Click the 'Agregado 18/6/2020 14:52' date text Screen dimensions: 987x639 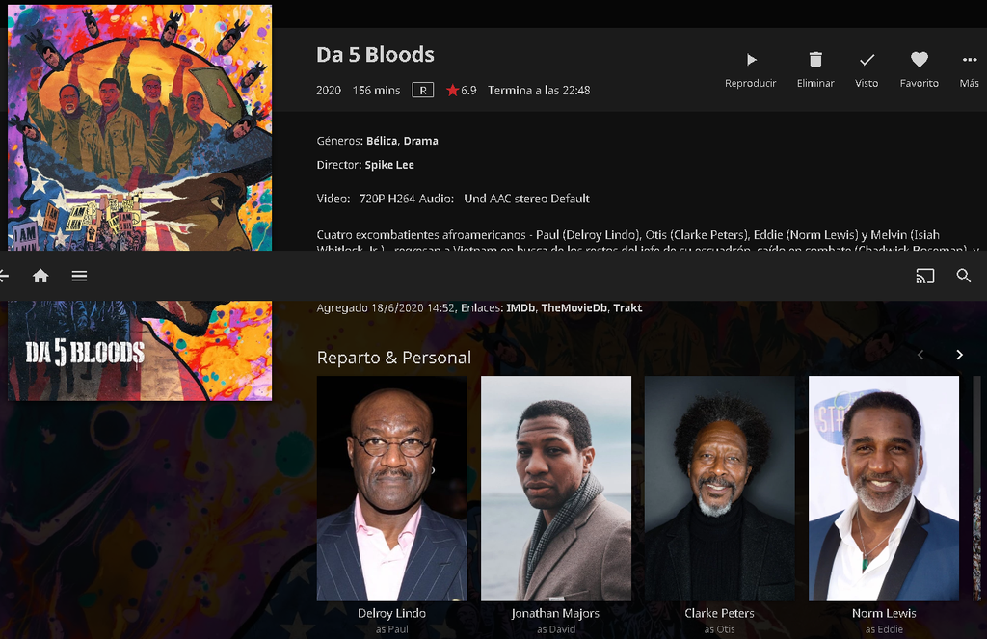(386, 307)
